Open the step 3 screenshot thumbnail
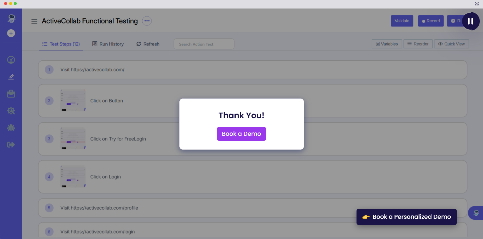Screen dimensions: 483x239 (x=73, y=138)
